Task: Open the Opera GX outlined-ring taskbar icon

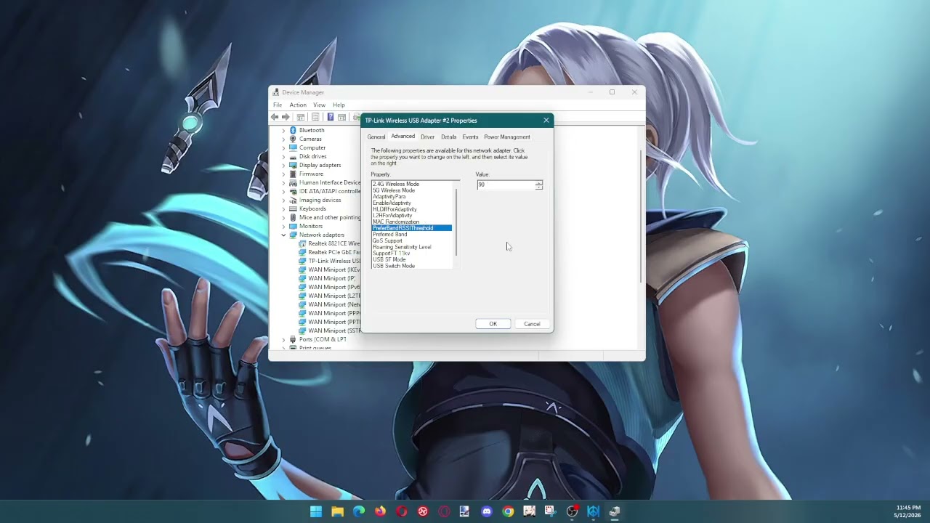Action: point(444,511)
